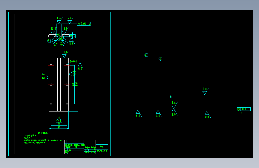This screenshot has height=168, width=259.
Task: Click the right 0.4 roughness symbol at top
Action: 70,20
